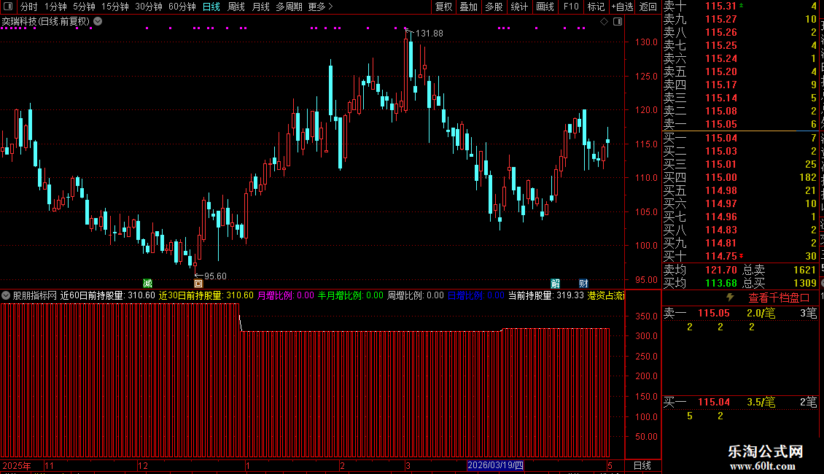Switch to 分时 intraday chart

29,7
